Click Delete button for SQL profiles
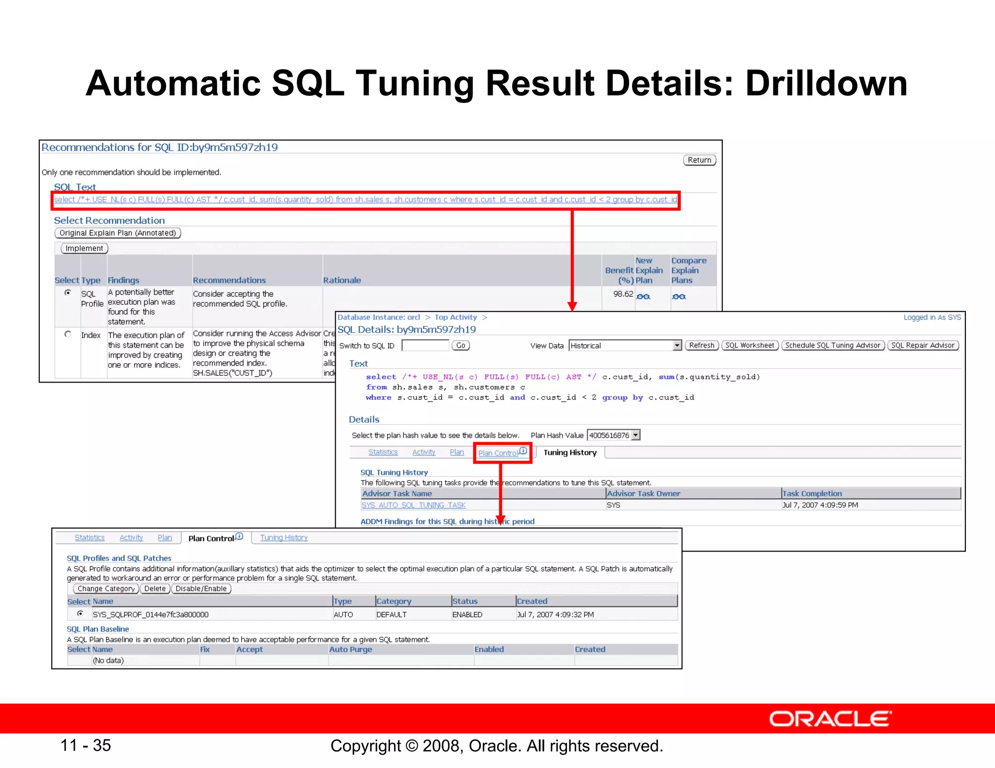Image resolution: width=995 pixels, height=768 pixels. click(155, 589)
